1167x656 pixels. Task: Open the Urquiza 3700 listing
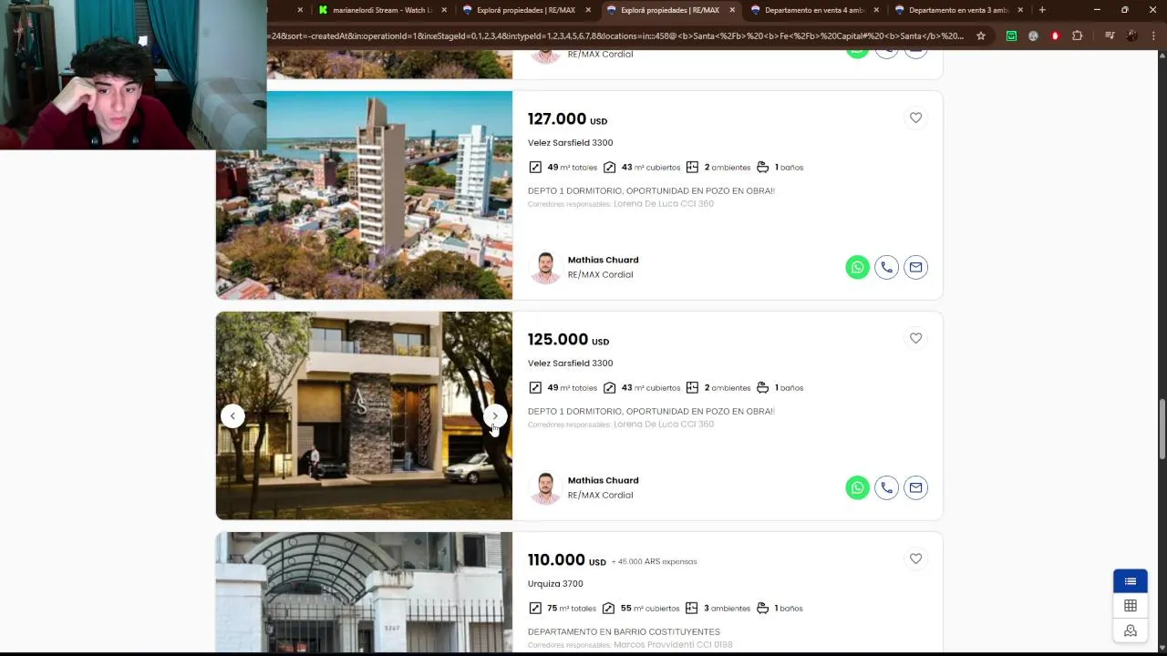coord(555,584)
